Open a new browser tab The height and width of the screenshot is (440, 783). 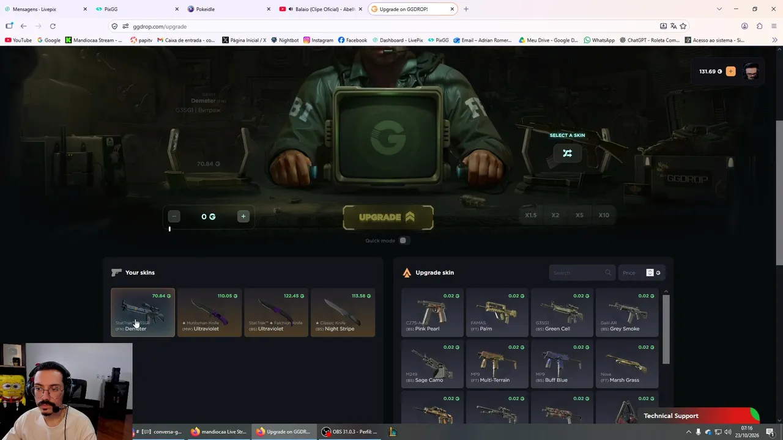[466, 9]
